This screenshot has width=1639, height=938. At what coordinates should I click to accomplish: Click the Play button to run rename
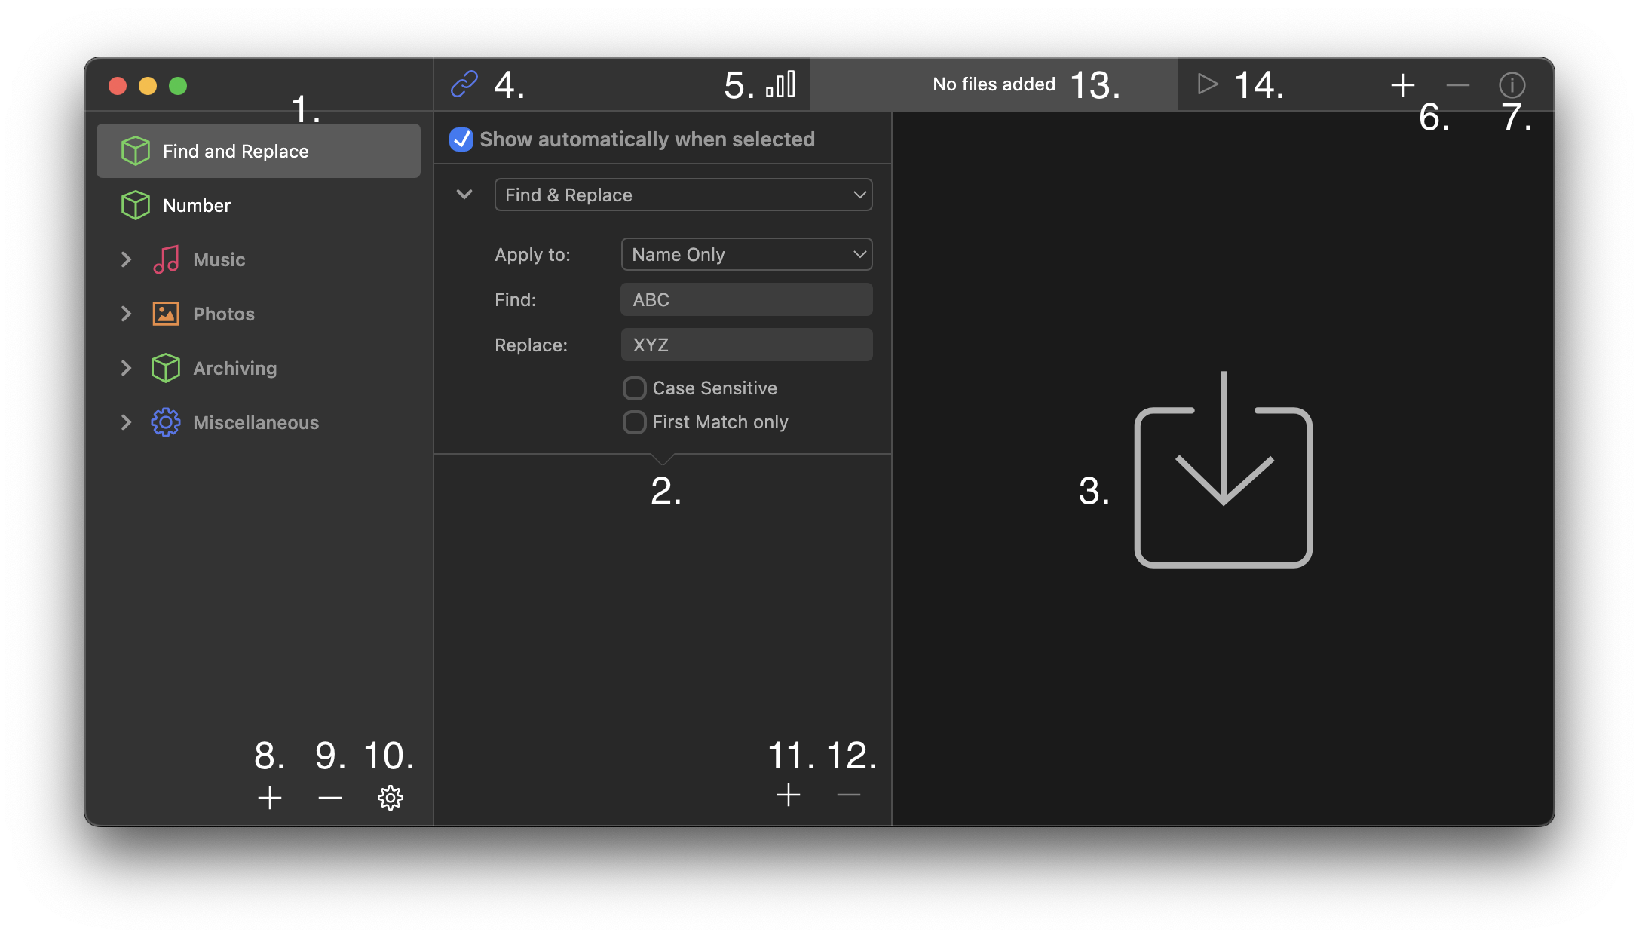click(x=1207, y=84)
